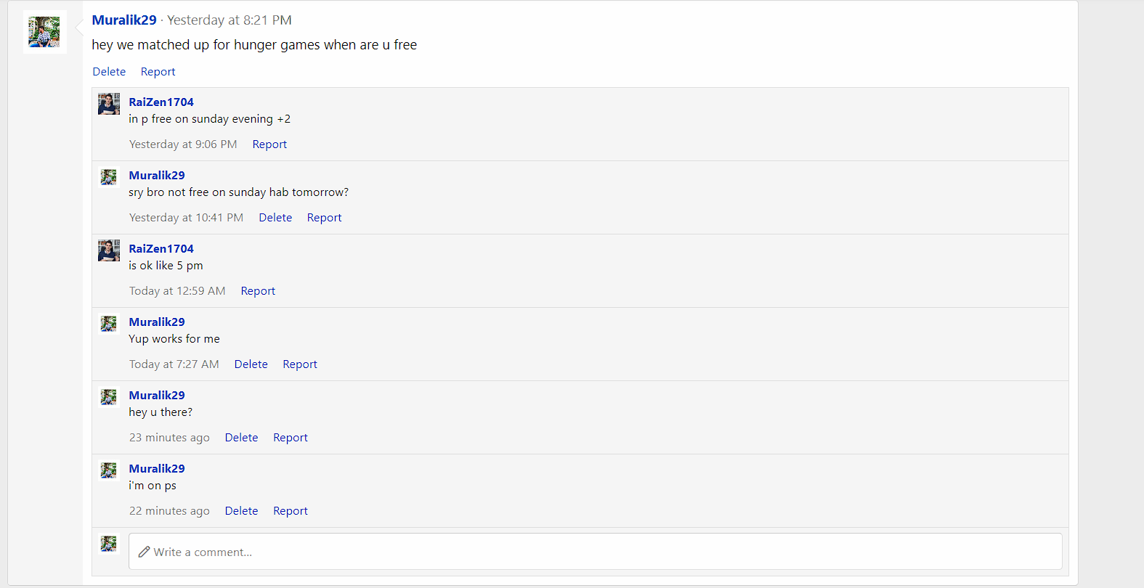This screenshot has height=588, width=1144.
Task: Click the pencil icon in the comment box
Action: pyautogui.click(x=145, y=552)
